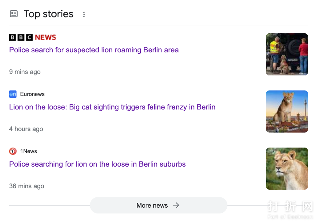Click the "4 hours ago" timestamp
The height and width of the screenshot is (223, 318).
26,129
